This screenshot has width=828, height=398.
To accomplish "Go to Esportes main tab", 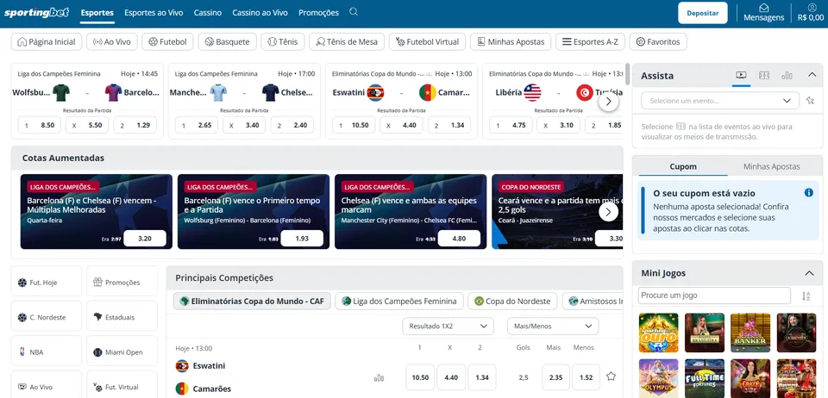I will [97, 13].
